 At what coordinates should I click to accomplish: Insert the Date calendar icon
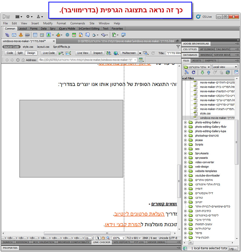[74, 35]
